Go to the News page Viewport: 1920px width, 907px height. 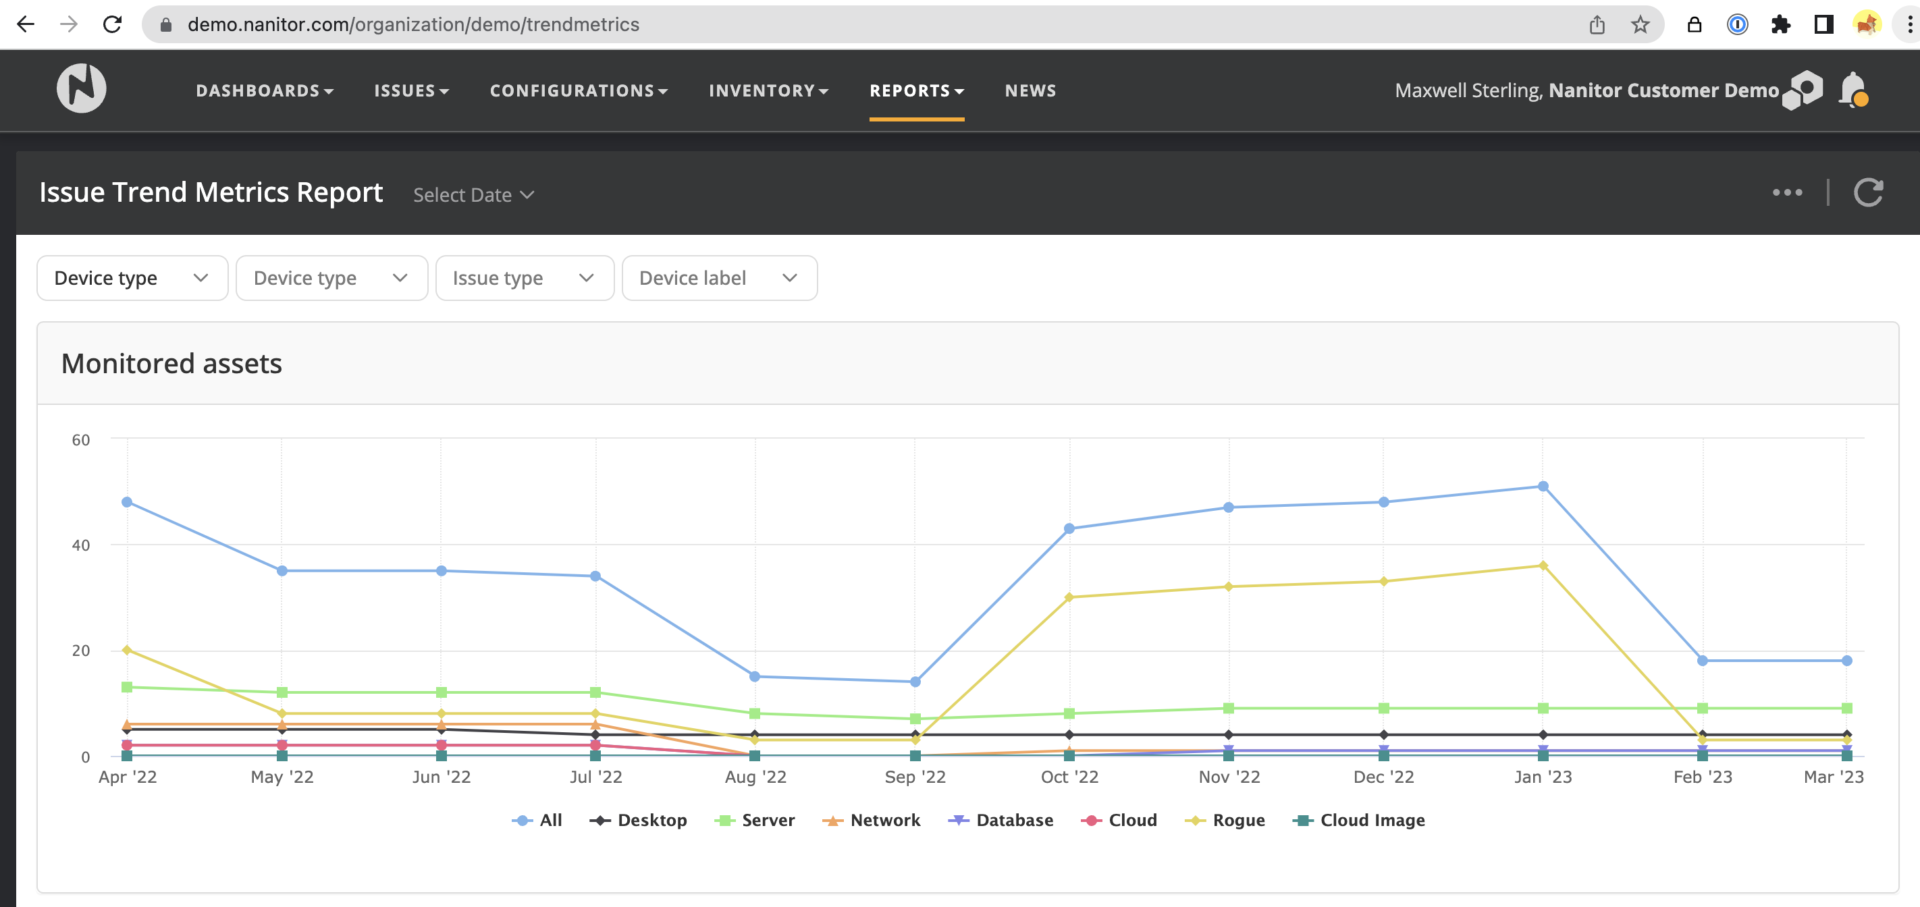point(1030,91)
